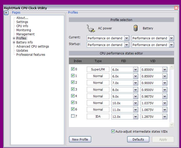The image size is (181, 148).
Task: Click the states list scroll up arrow
Action: click(x=172, y=67)
